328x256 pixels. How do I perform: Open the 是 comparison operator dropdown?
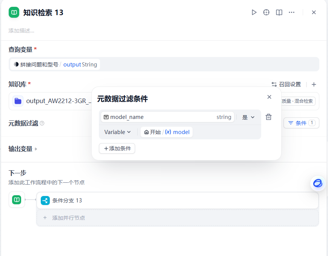(x=248, y=117)
